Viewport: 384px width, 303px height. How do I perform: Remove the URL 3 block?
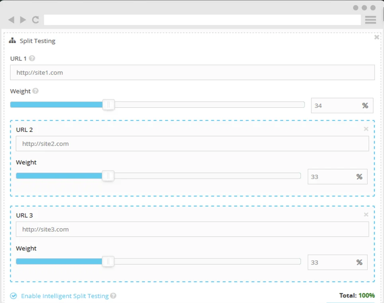click(x=366, y=215)
